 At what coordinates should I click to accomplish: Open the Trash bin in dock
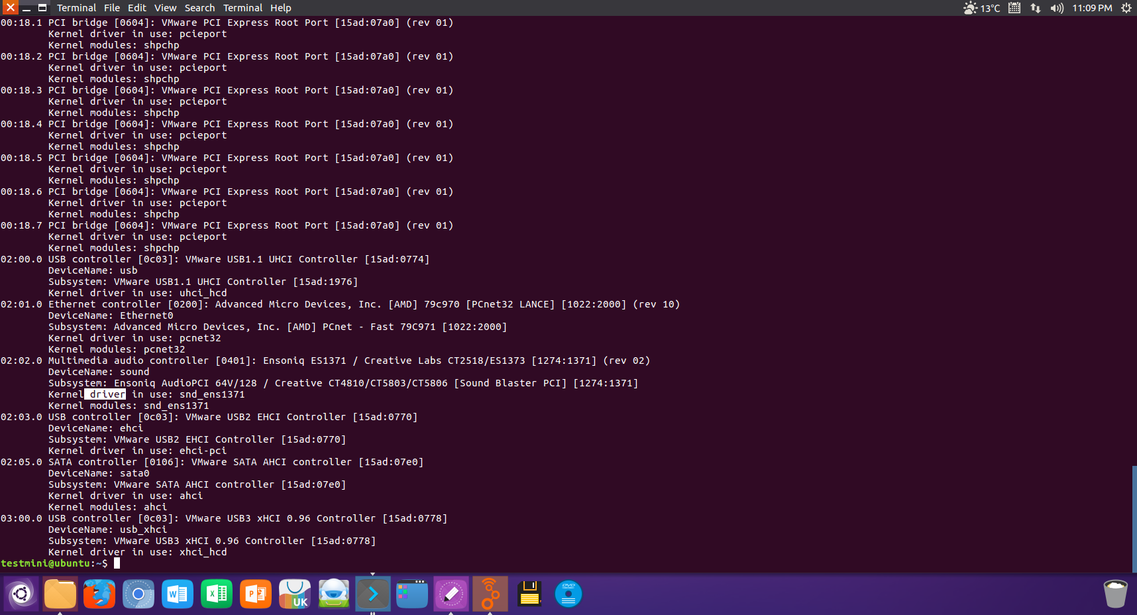tap(1116, 594)
